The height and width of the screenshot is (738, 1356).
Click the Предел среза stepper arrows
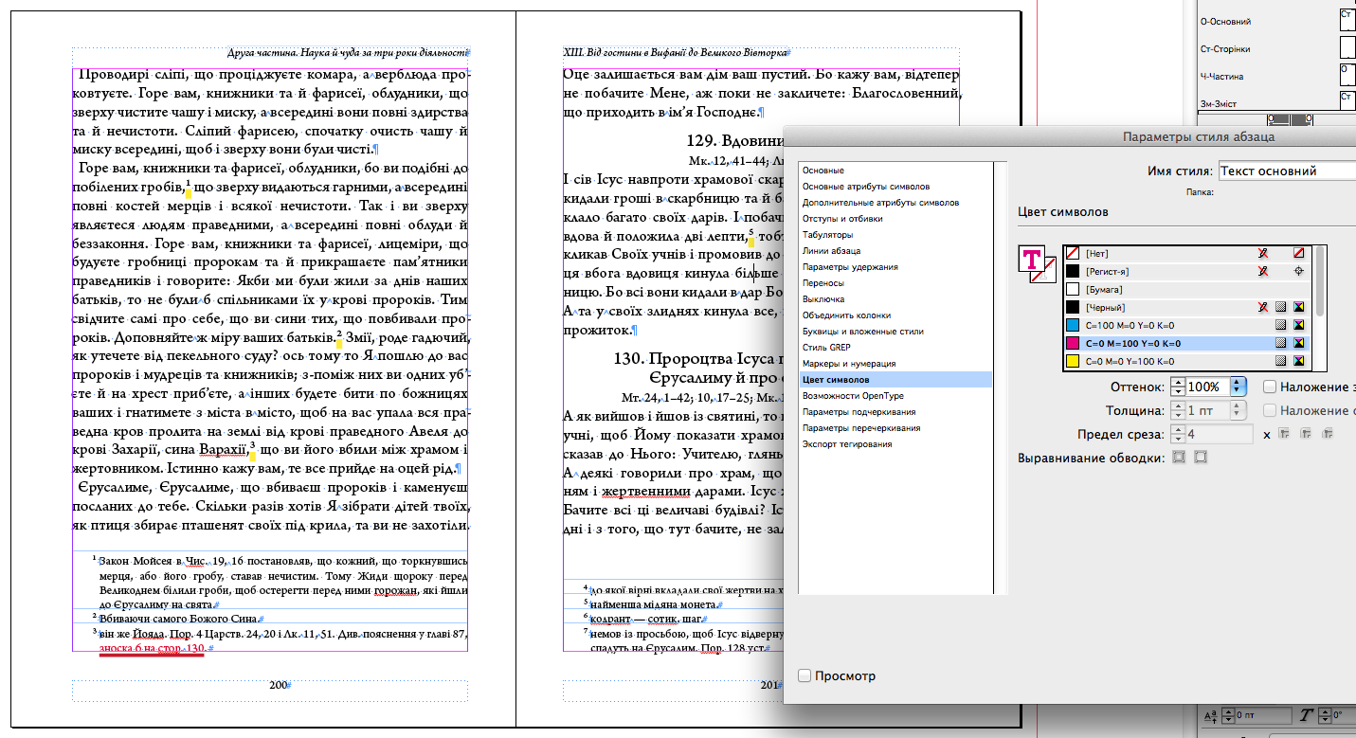click(1179, 434)
